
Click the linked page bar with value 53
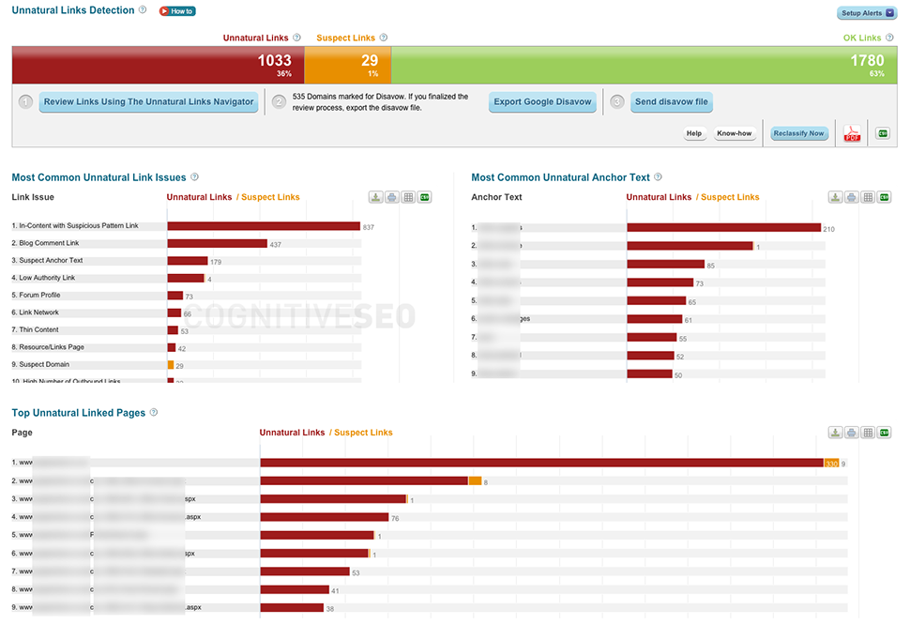pos(305,572)
